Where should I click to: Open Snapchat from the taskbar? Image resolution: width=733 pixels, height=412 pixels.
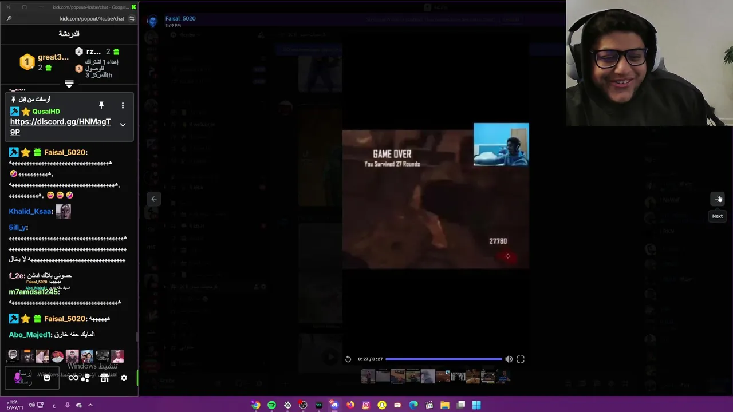pos(382,405)
